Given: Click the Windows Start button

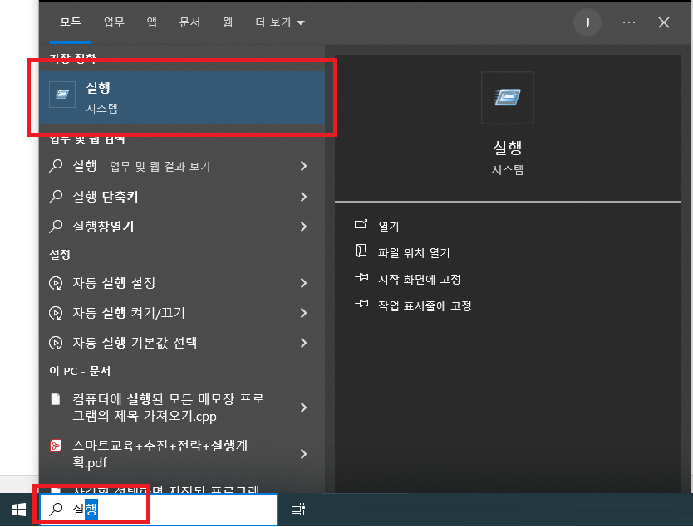Looking at the screenshot, I should [x=18, y=510].
